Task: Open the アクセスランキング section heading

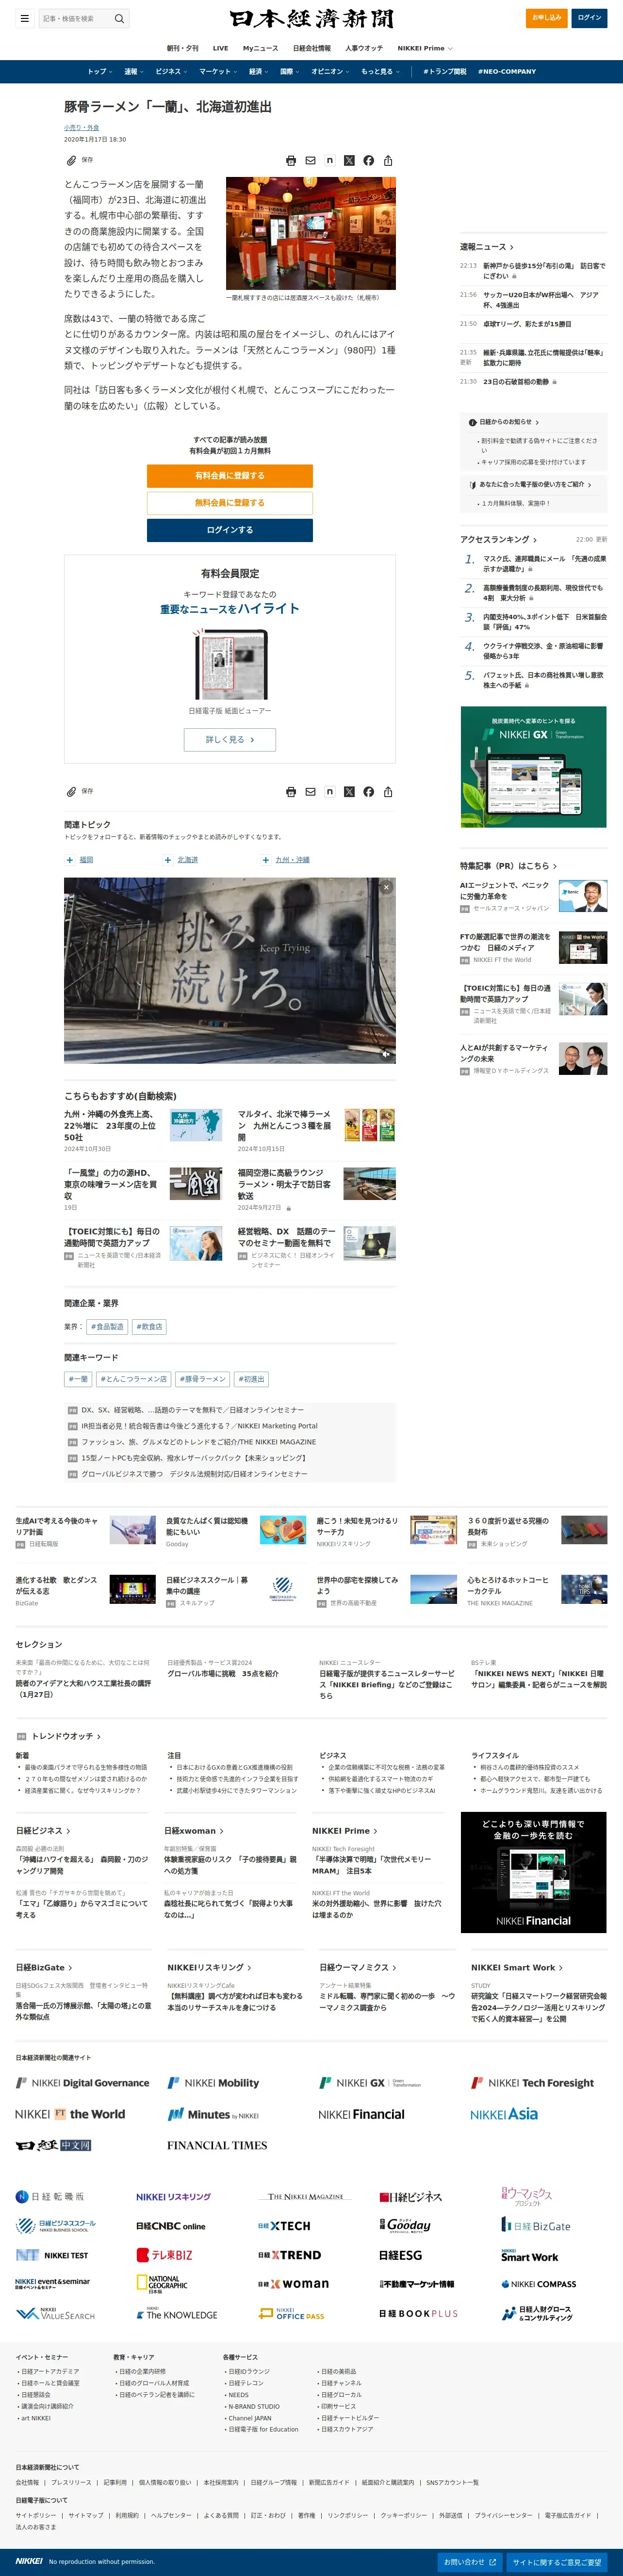Action: coord(498,539)
